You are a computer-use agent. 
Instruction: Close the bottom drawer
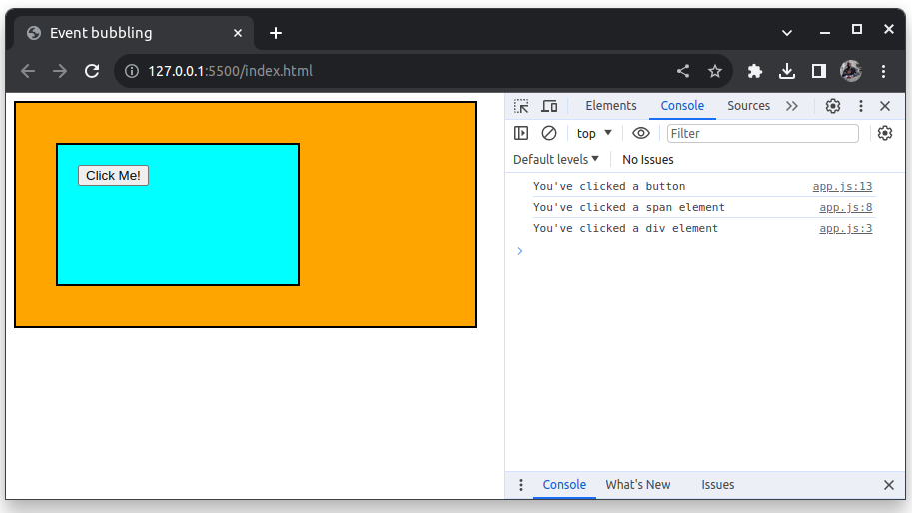coord(889,484)
